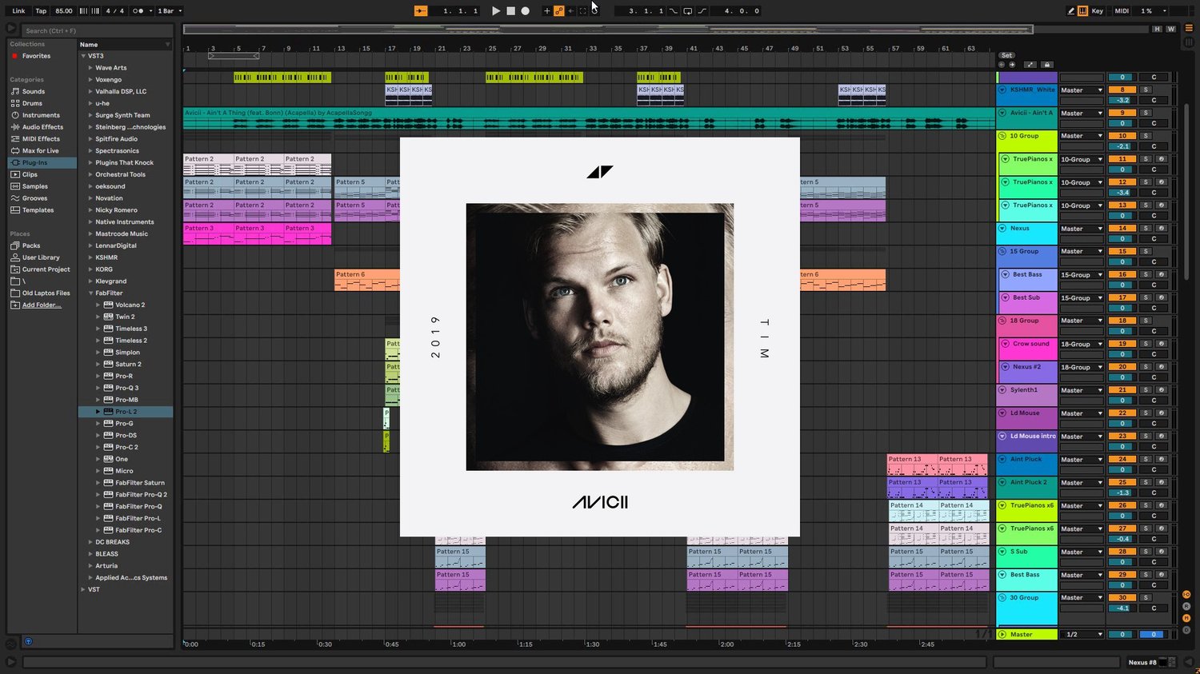The width and height of the screenshot is (1200, 674).
Task: Jump to the next locator arrow
Action: tap(1012, 65)
